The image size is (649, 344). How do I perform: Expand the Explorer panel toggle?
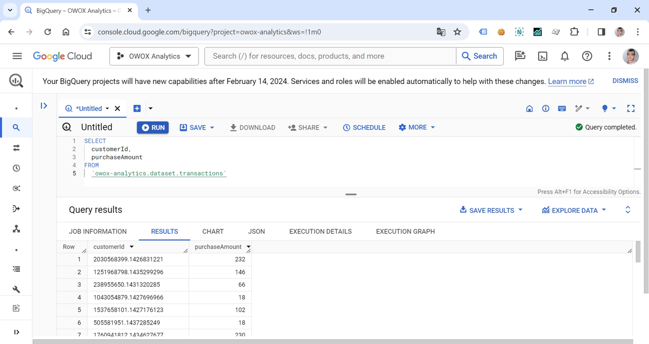pos(44,106)
